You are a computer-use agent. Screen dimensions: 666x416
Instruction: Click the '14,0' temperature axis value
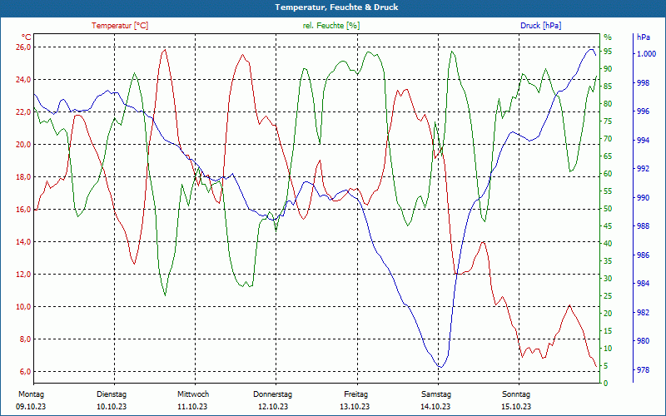pos(23,242)
